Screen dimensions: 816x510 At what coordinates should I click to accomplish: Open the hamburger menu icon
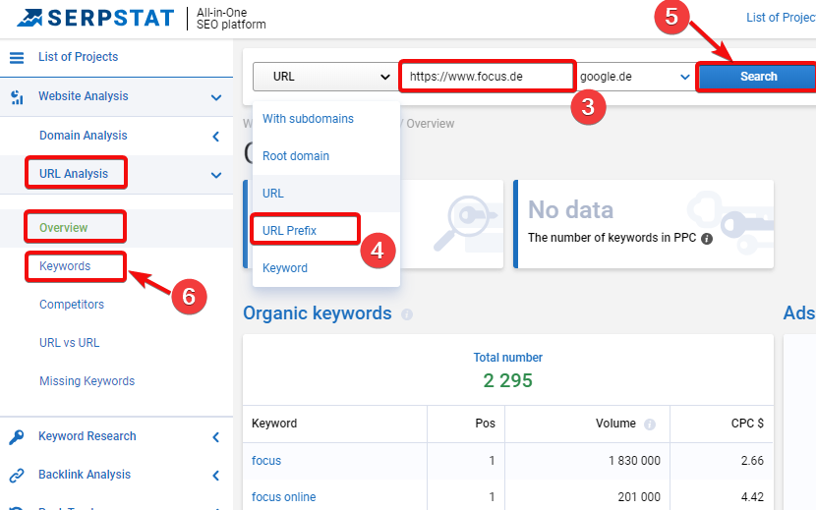(17, 57)
